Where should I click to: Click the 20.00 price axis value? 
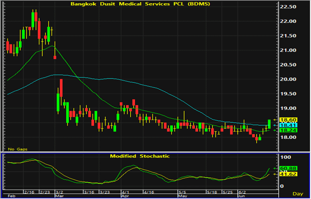(288, 79)
